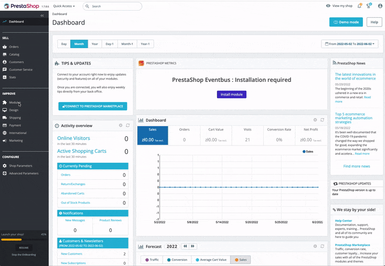Open the notifications bell icon
Image resolution: width=385 pixels, height=266 pixels.
(x=359, y=6)
